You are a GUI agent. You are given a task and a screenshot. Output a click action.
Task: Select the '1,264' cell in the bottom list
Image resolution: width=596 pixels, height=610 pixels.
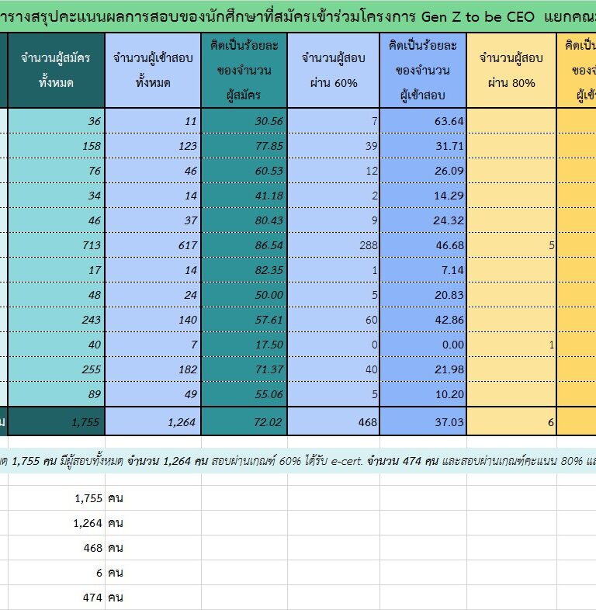point(56,523)
